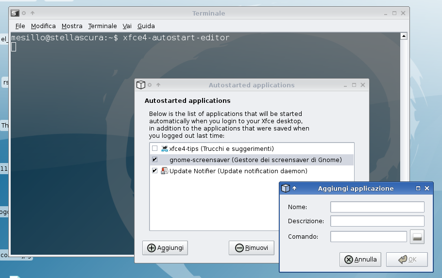Screen dimensions: 442x278
Task: Shade the Terminale window with the arrow
Action: [x=33, y=13]
